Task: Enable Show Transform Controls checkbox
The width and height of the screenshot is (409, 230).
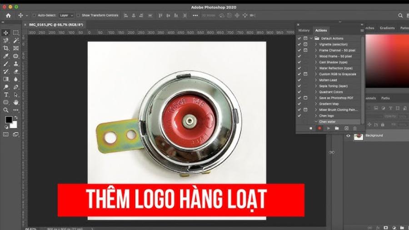Action: (x=78, y=15)
